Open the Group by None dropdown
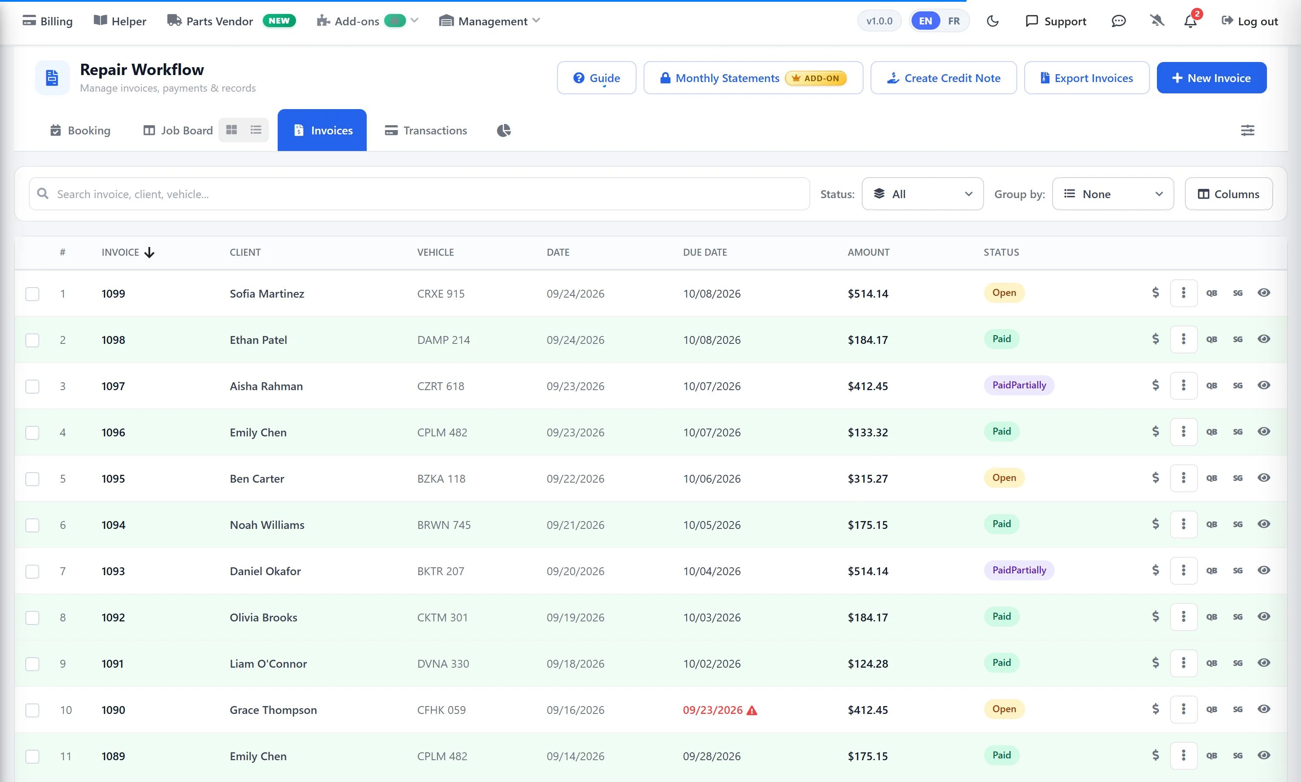1301x782 pixels. tap(1112, 194)
